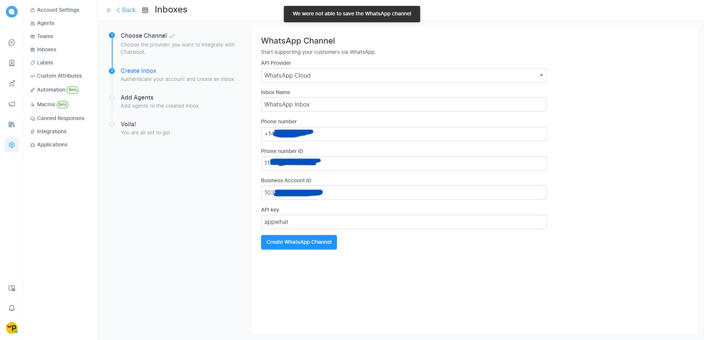Image resolution: width=704 pixels, height=340 pixels.
Task: Open Conversations via the chat bubble icon
Action: tap(12, 42)
